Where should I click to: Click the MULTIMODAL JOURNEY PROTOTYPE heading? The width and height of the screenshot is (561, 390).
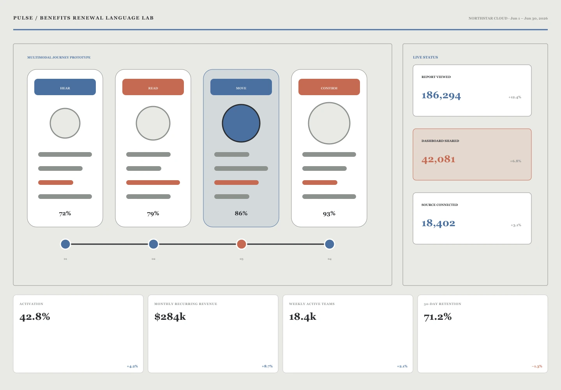(59, 57)
